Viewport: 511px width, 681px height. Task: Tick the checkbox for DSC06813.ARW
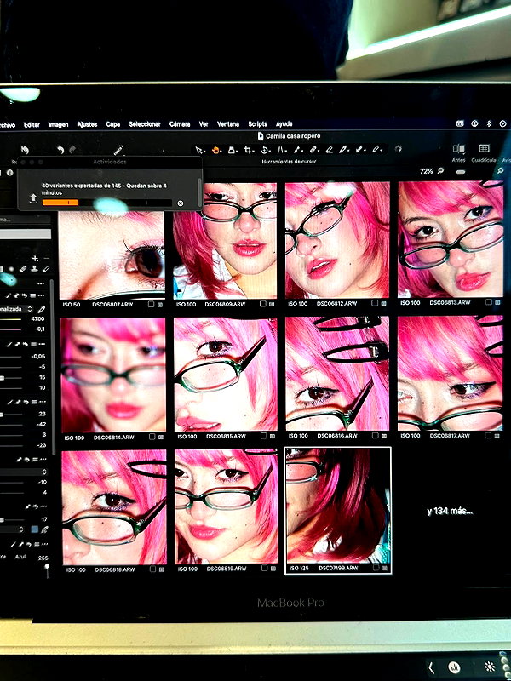[x=489, y=302]
